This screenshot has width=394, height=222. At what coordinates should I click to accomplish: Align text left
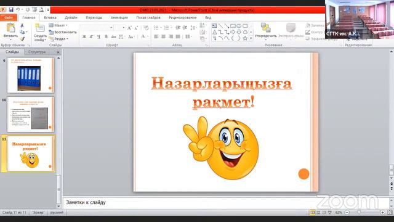pyautogui.click(x=156, y=37)
